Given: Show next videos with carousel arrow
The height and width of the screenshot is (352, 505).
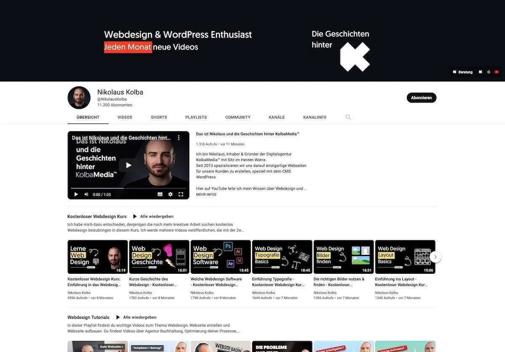Looking at the screenshot, I should 436,257.
